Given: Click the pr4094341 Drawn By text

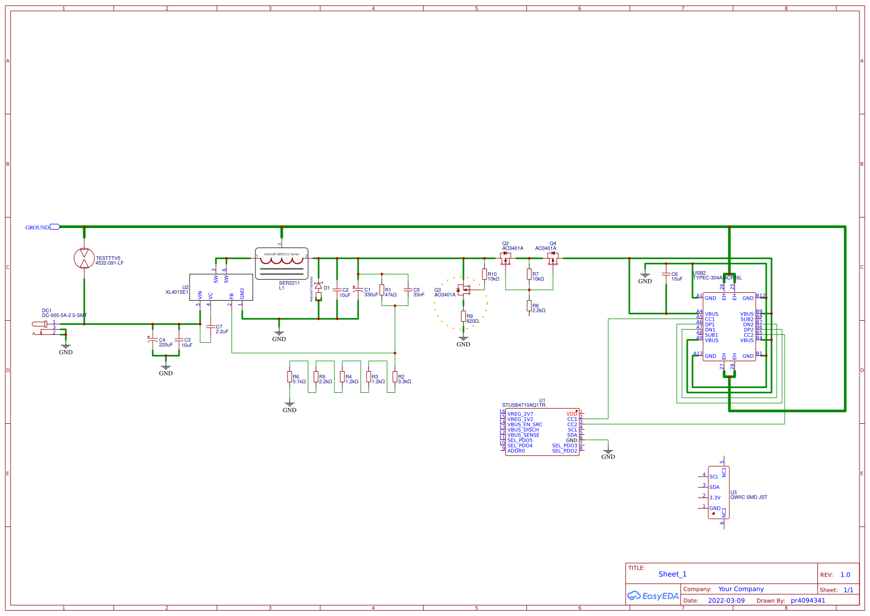Looking at the screenshot, I should click(807, 600).
